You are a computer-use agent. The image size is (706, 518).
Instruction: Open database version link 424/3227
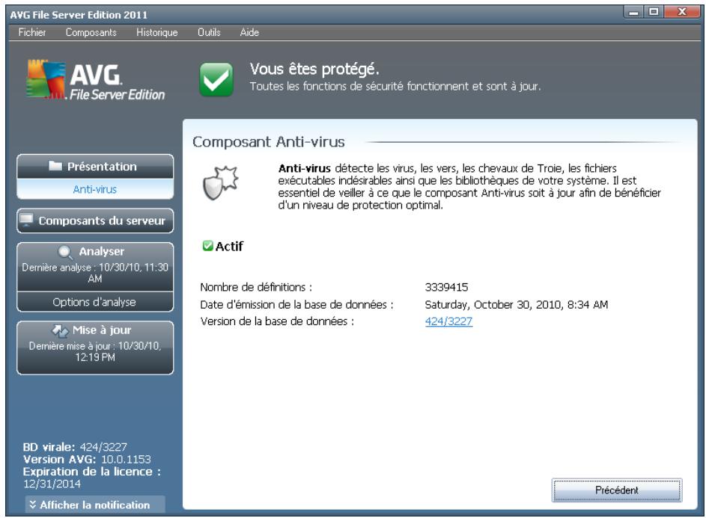[449, 321]
